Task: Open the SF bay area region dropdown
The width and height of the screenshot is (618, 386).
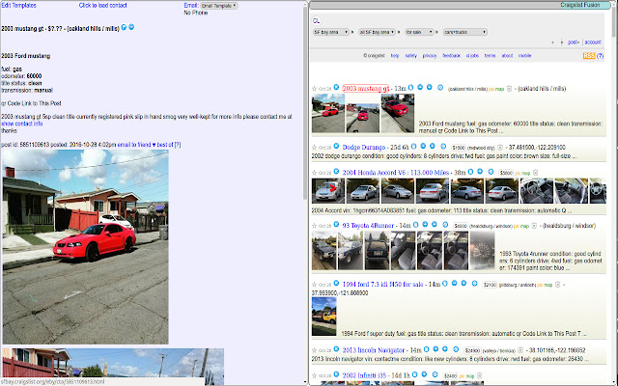Action: pos(330,32)
